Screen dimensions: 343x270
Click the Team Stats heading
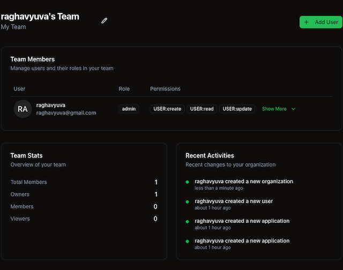(x=26, y=155)
